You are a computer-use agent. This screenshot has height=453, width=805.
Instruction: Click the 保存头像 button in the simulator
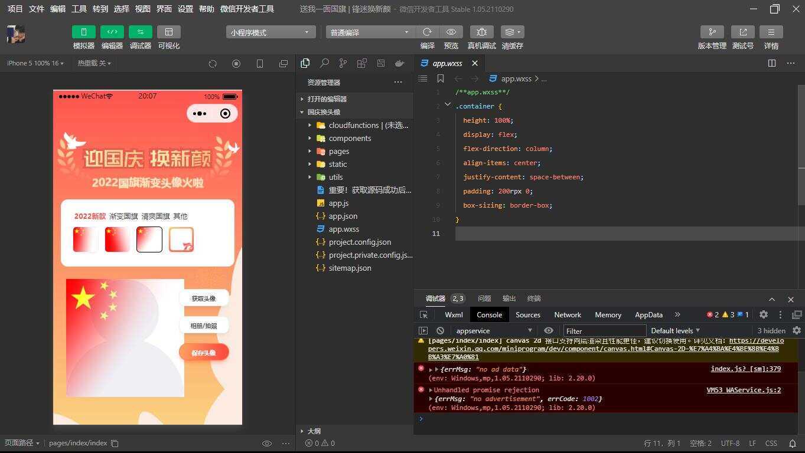[x=203, y=352]
